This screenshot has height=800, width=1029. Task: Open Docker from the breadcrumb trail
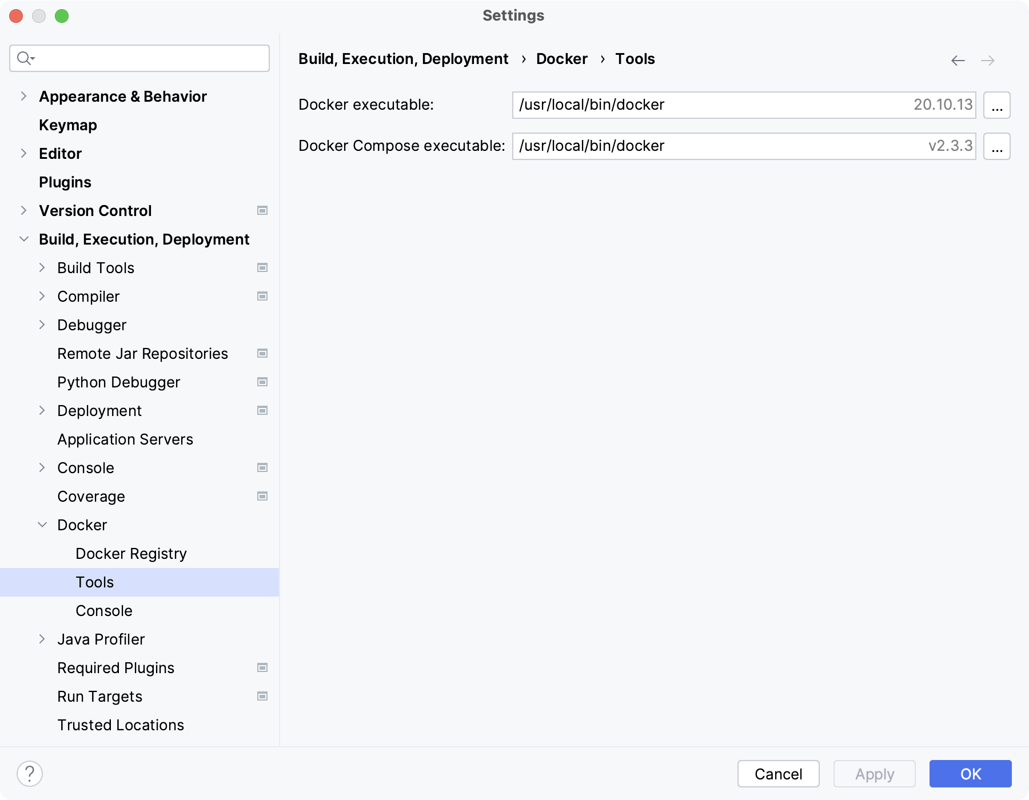coord(561,58)
